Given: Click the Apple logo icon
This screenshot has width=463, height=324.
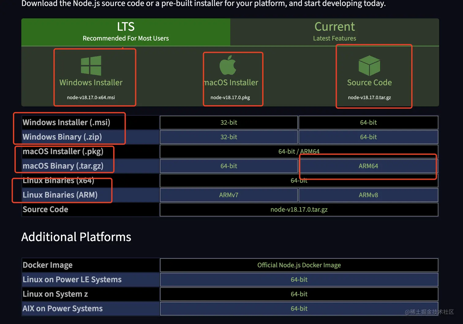Looking at the screenshot, I should tap(228, 65).
